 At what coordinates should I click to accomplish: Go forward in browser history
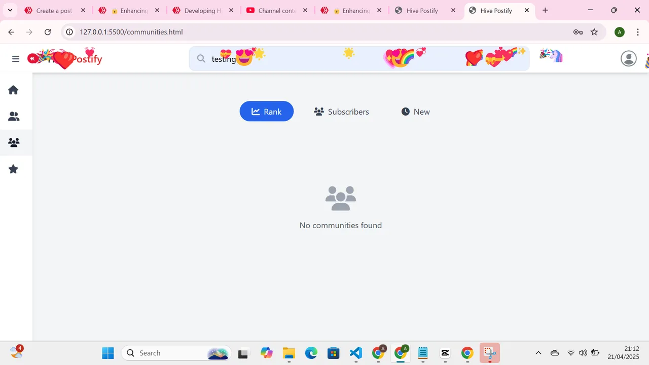(29, 32)
